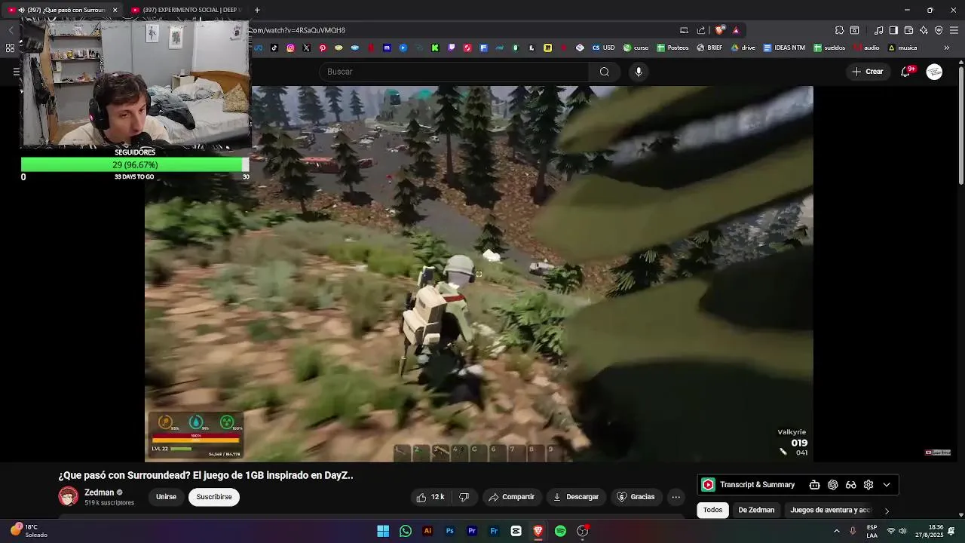Open a new browser tab plus button
The height and width of the screenshot is (543, 965).
pos(257,10)
